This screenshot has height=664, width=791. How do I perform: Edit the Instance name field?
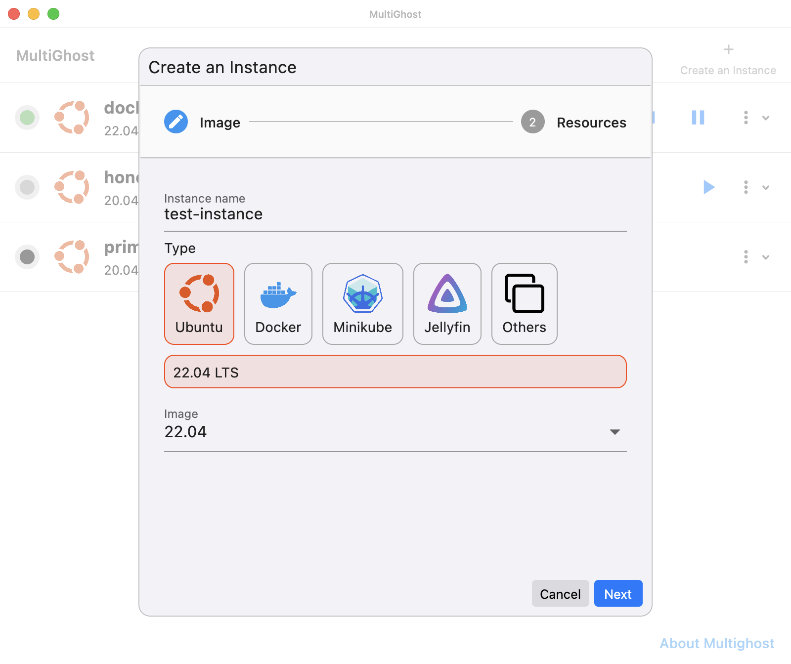click(x=395, y=211)
